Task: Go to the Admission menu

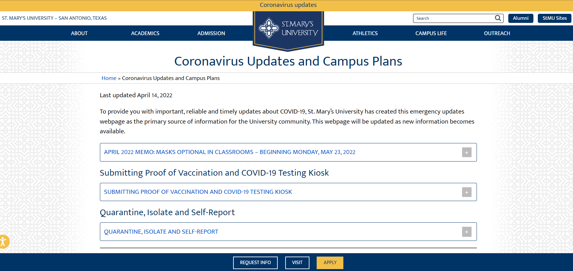Action: (211, 33)
